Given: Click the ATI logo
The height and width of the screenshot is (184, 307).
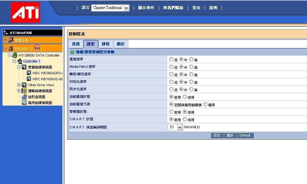Looking at the screenshot, I should 25,12.
